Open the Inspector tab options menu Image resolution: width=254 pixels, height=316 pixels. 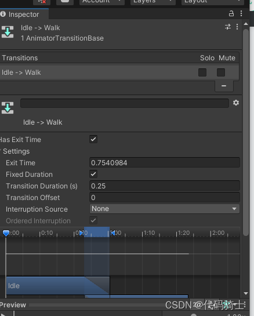point(241,13)
